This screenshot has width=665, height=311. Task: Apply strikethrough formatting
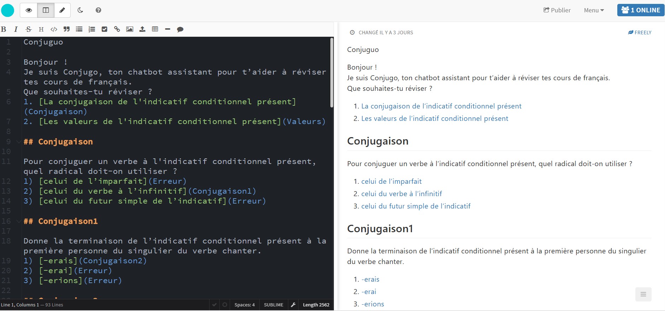29,29
